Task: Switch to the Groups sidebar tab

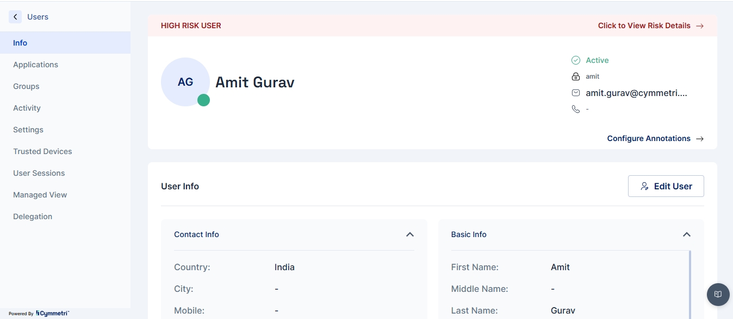Action: click(26, 86)
